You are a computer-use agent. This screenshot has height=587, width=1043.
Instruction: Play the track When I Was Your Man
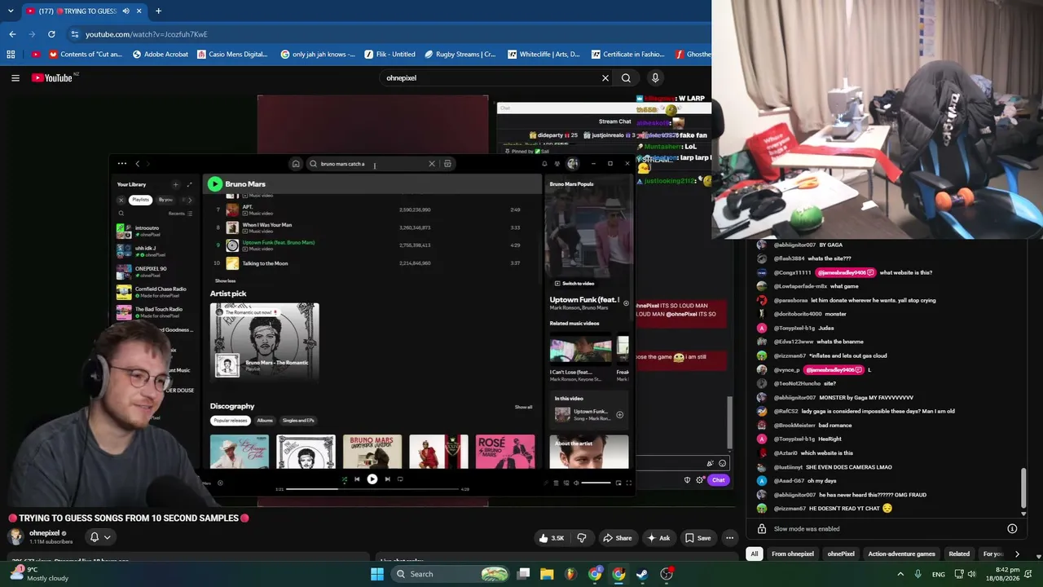(x=266, y=225)
